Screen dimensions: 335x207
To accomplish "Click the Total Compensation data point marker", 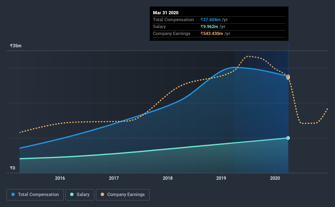I will click(x=288, y=76).
